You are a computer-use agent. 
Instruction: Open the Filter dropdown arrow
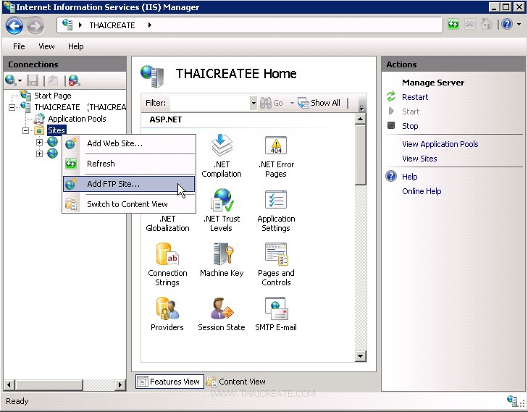[253, 104]
